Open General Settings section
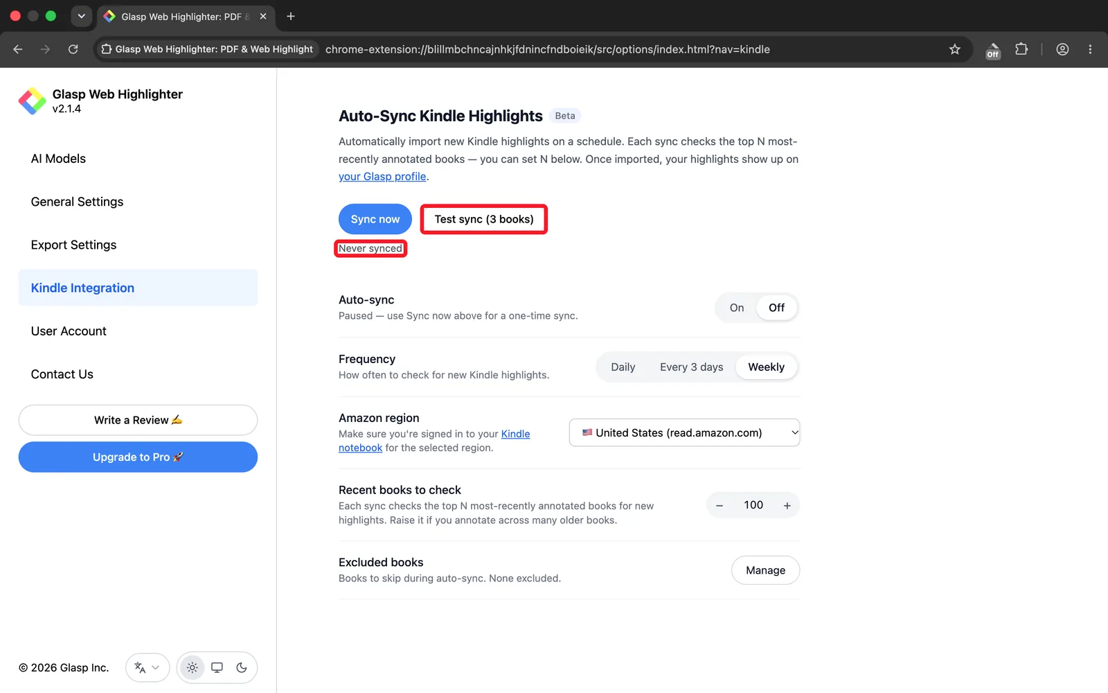This screenshot has height=693, width=1108. tap(138, 202)
